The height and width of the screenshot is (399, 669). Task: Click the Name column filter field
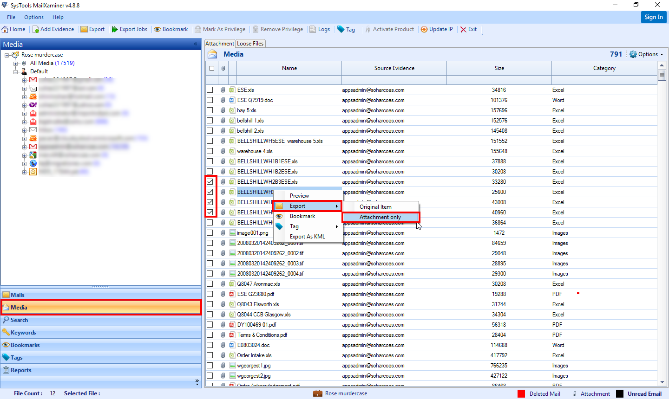[289, 80]
